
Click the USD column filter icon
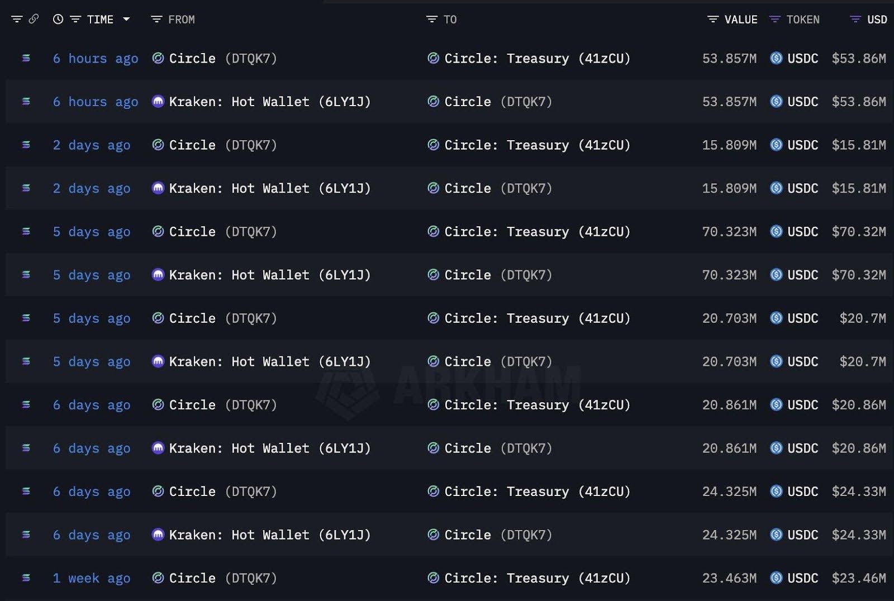pyautogui.click(x=855, y=20)
